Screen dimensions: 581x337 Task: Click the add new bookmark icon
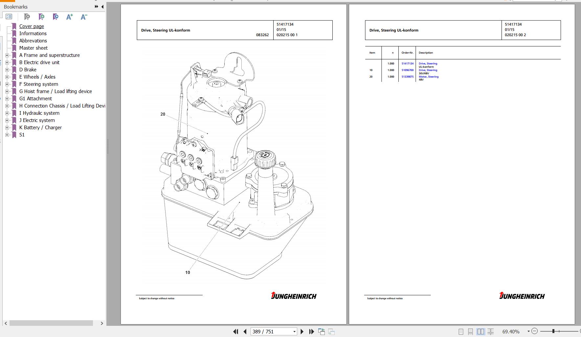pos(41,16)
